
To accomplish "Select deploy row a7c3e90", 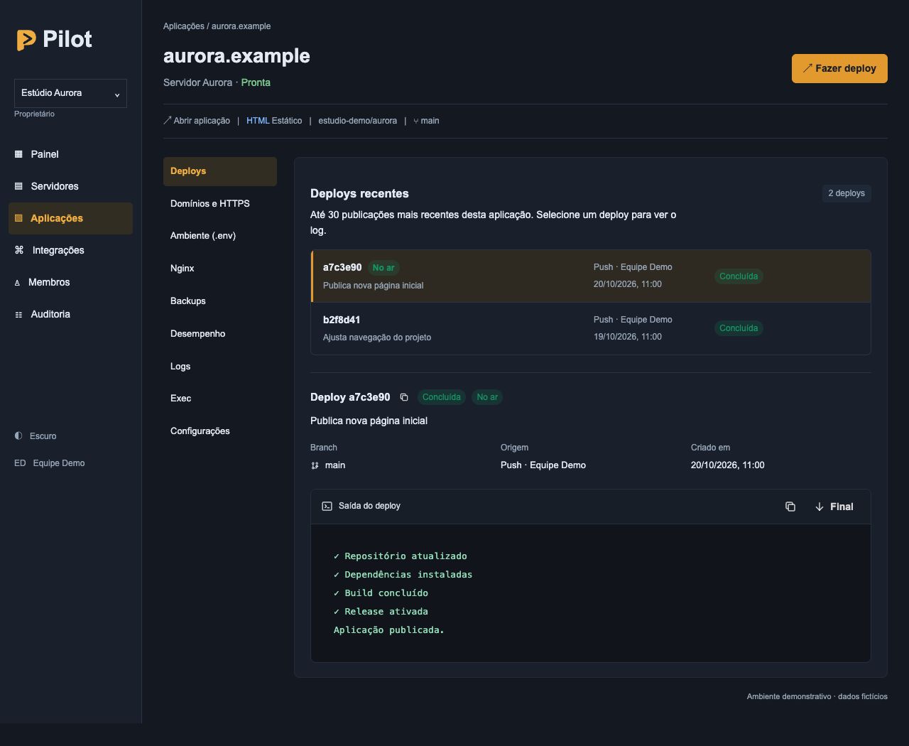I will coord(591,276).
